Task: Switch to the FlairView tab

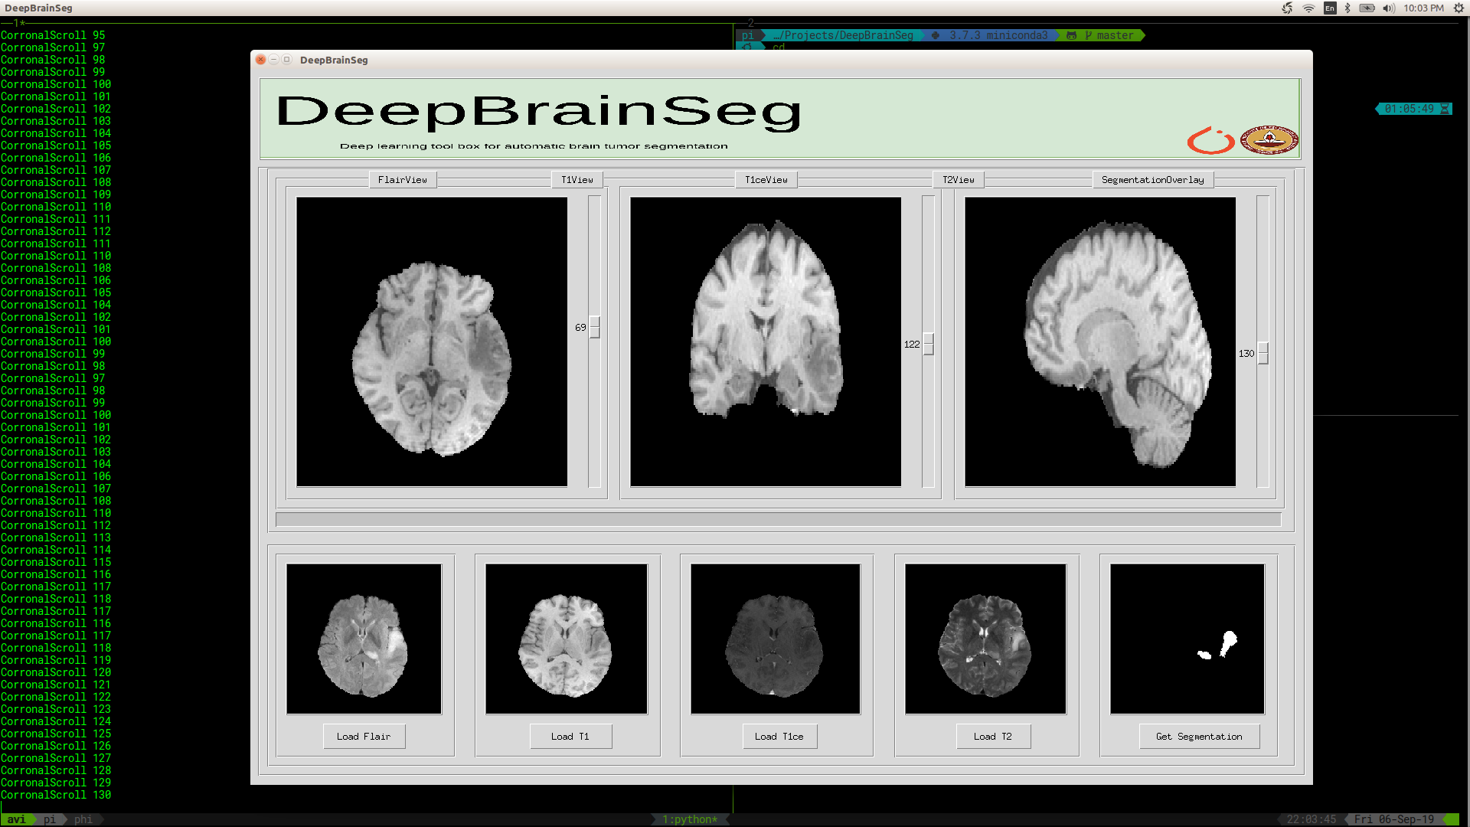Action: (x=402, y=180)
